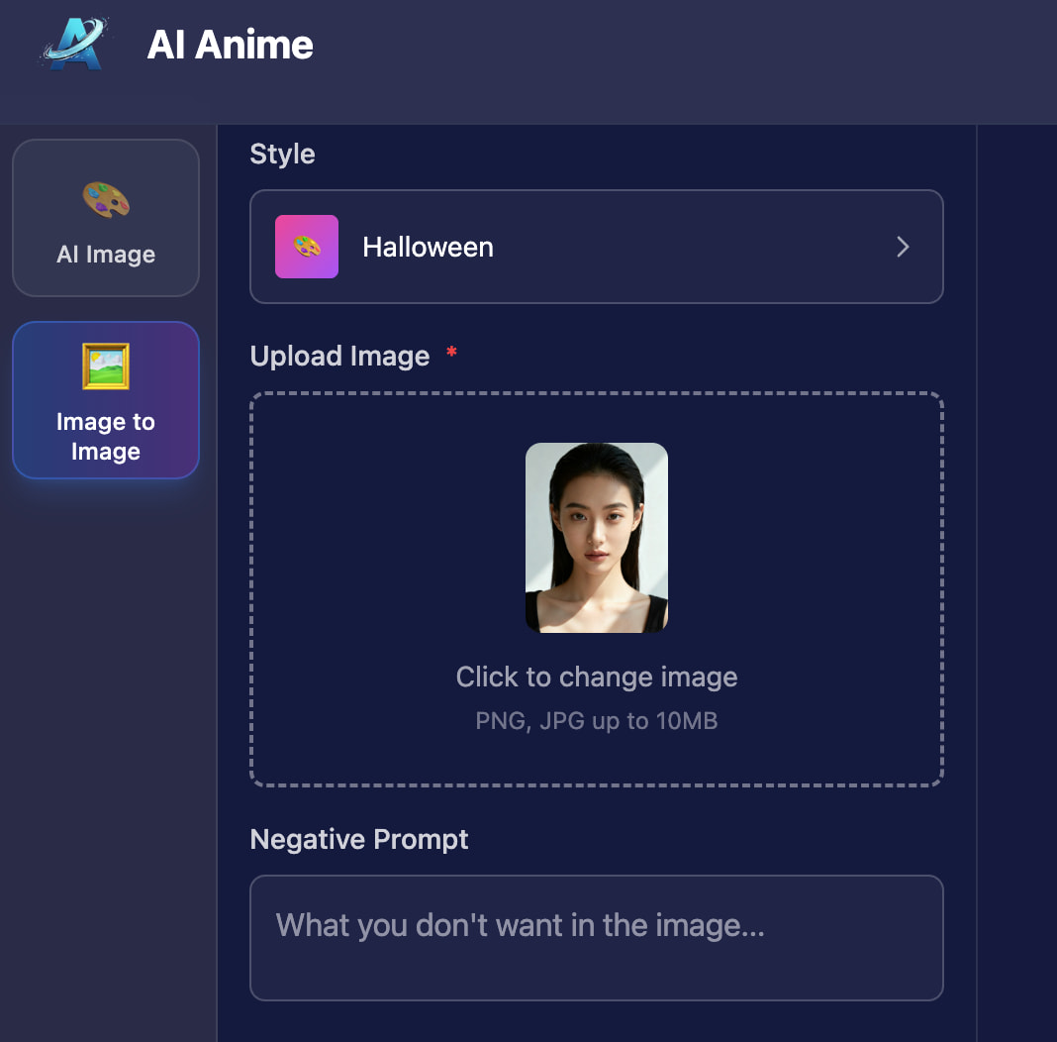Click the palette graphic above AI Image label

[106, 198]
